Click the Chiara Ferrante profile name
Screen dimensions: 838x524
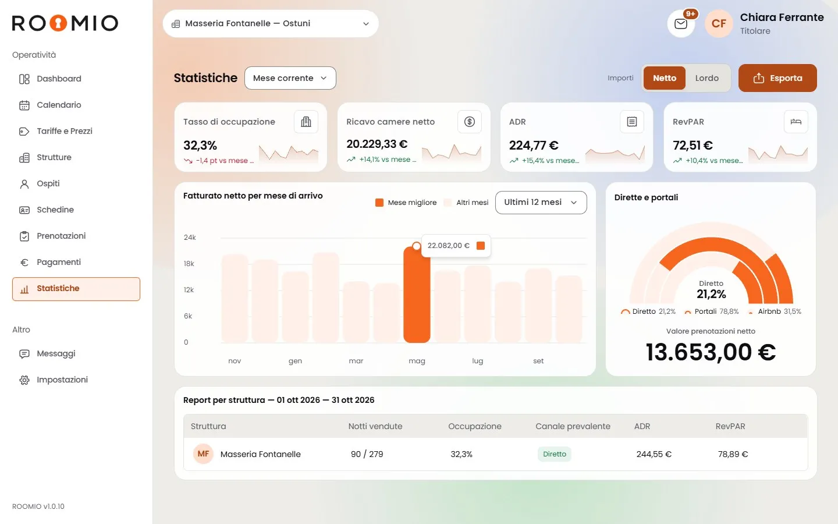click(x=782, y=17)
